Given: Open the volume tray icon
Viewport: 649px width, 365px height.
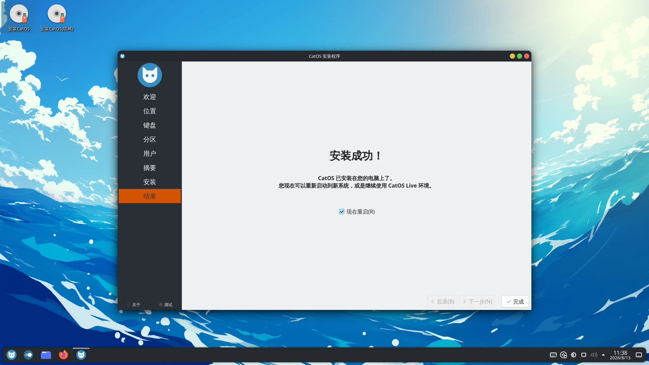Looking at the screenshot, I should (x=594, y=355).
